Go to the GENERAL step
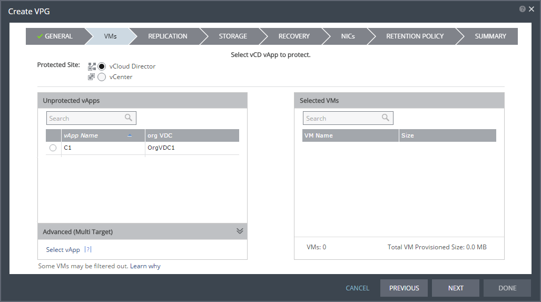The width and height of the screenshot is (541, 302). [55, 36]
